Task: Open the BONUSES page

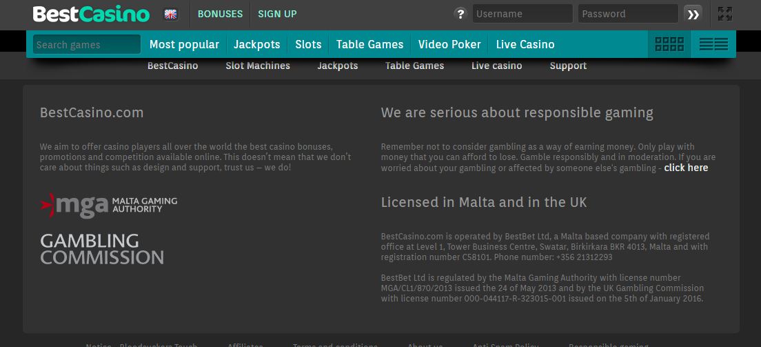Action: point(221,14)
